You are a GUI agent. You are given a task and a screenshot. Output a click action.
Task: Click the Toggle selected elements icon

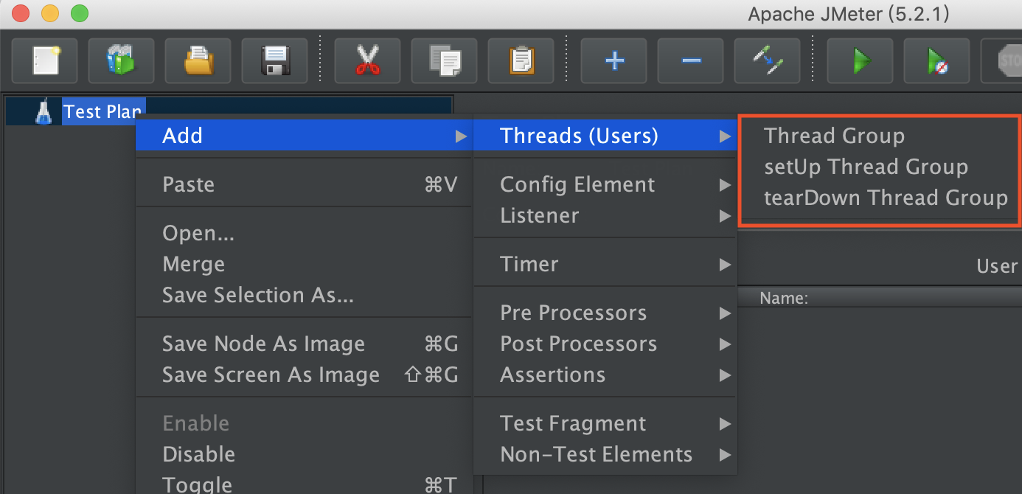(767, 60)
